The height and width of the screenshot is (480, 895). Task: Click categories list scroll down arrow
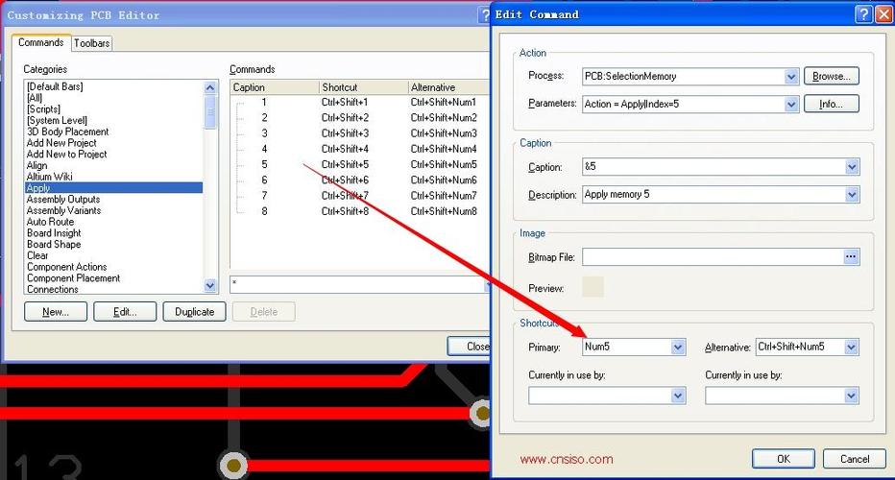pyautogui.click(x=210, y=285)
